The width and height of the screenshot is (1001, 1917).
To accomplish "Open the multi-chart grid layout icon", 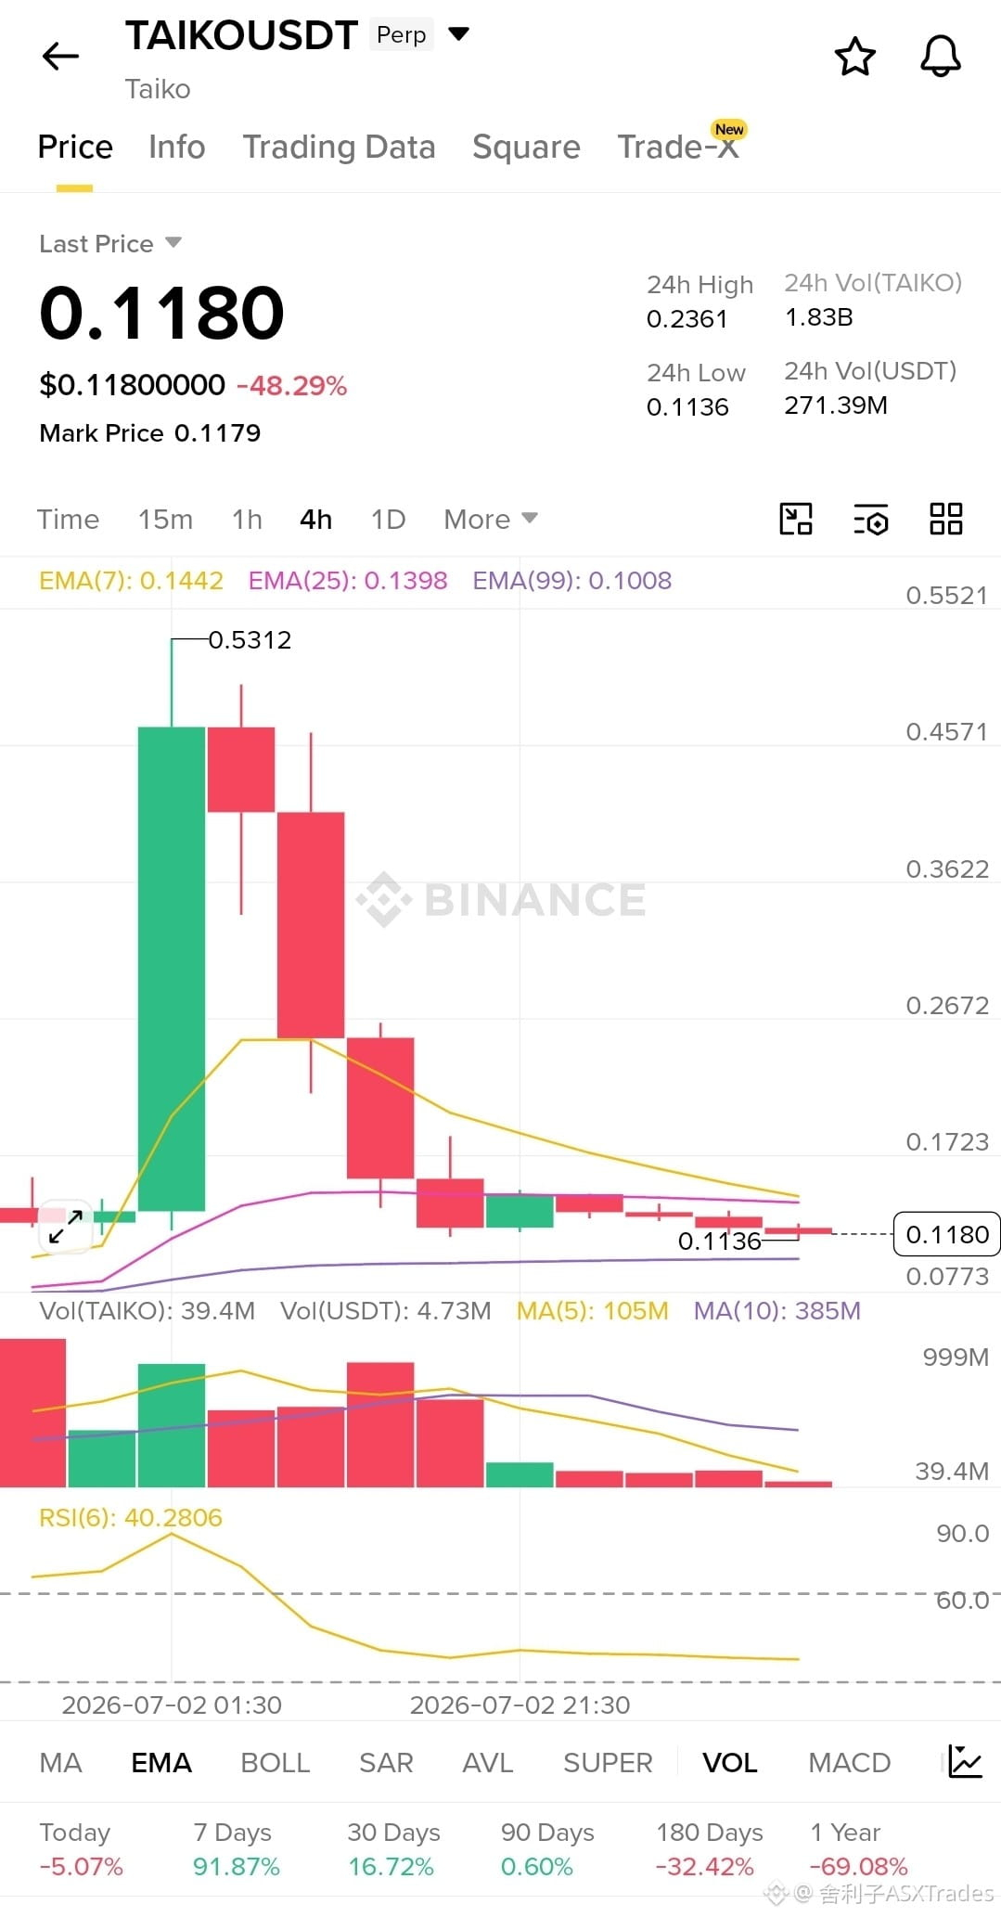I will pos(946,519).
